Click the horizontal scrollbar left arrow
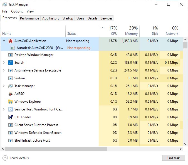This screenshot has width=188, height=165. [x=3, y=149]
